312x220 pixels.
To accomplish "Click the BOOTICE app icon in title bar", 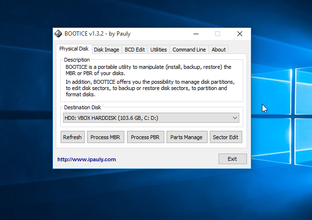I will pos(58,34).
